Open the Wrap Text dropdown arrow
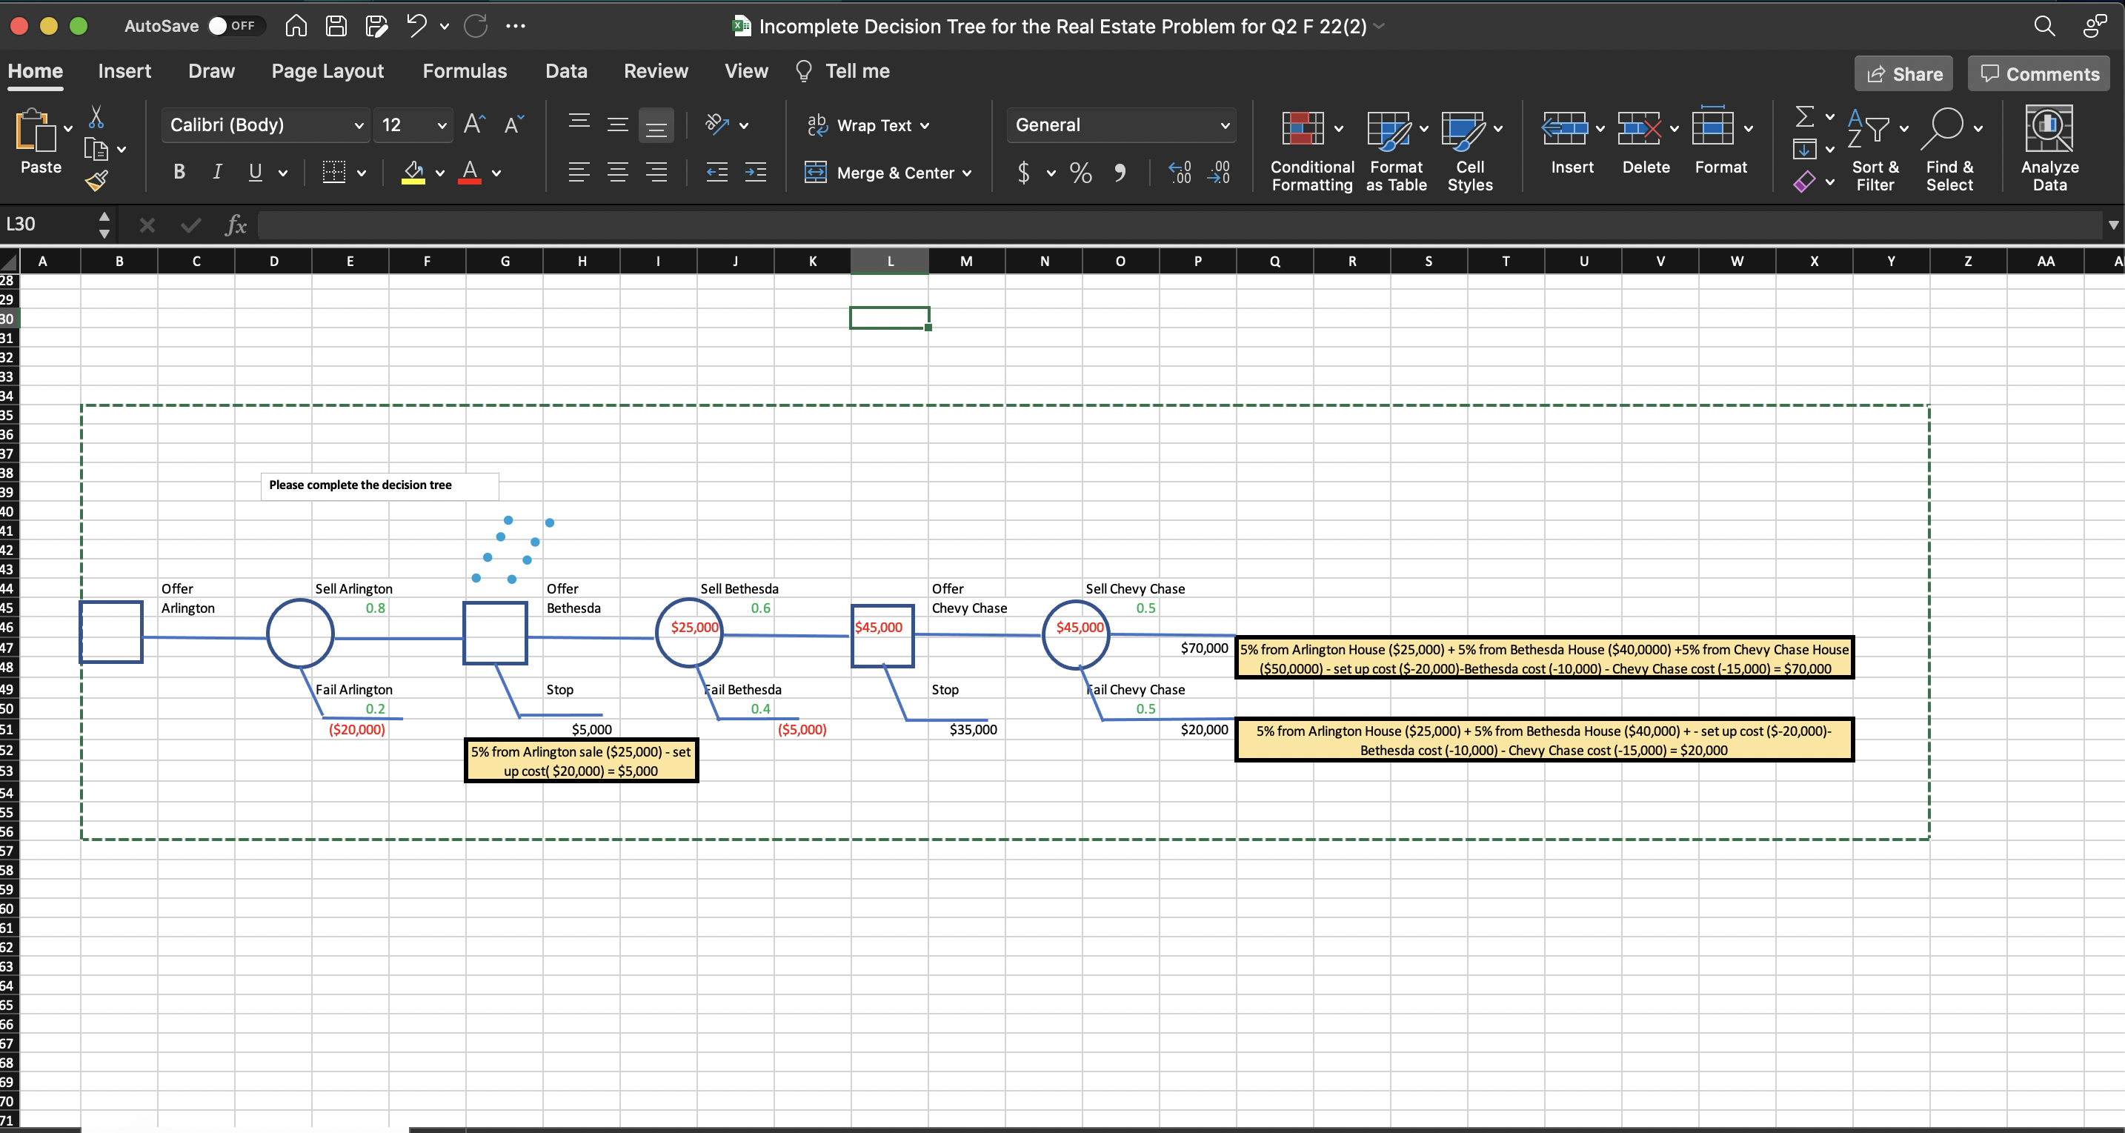Viewport: 2125px width, 1133px height. coord(925,125)
